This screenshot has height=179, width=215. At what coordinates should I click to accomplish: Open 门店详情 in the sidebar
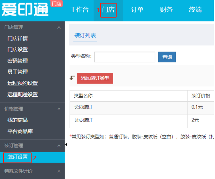18,39
